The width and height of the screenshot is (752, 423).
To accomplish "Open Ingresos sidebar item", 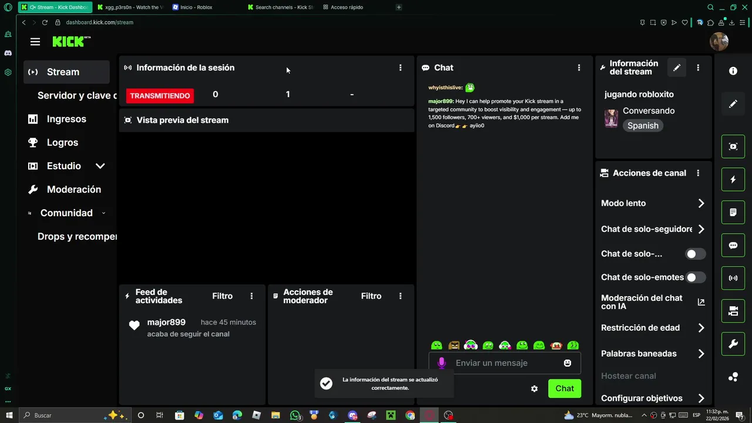I will click(x=66, y=119).
